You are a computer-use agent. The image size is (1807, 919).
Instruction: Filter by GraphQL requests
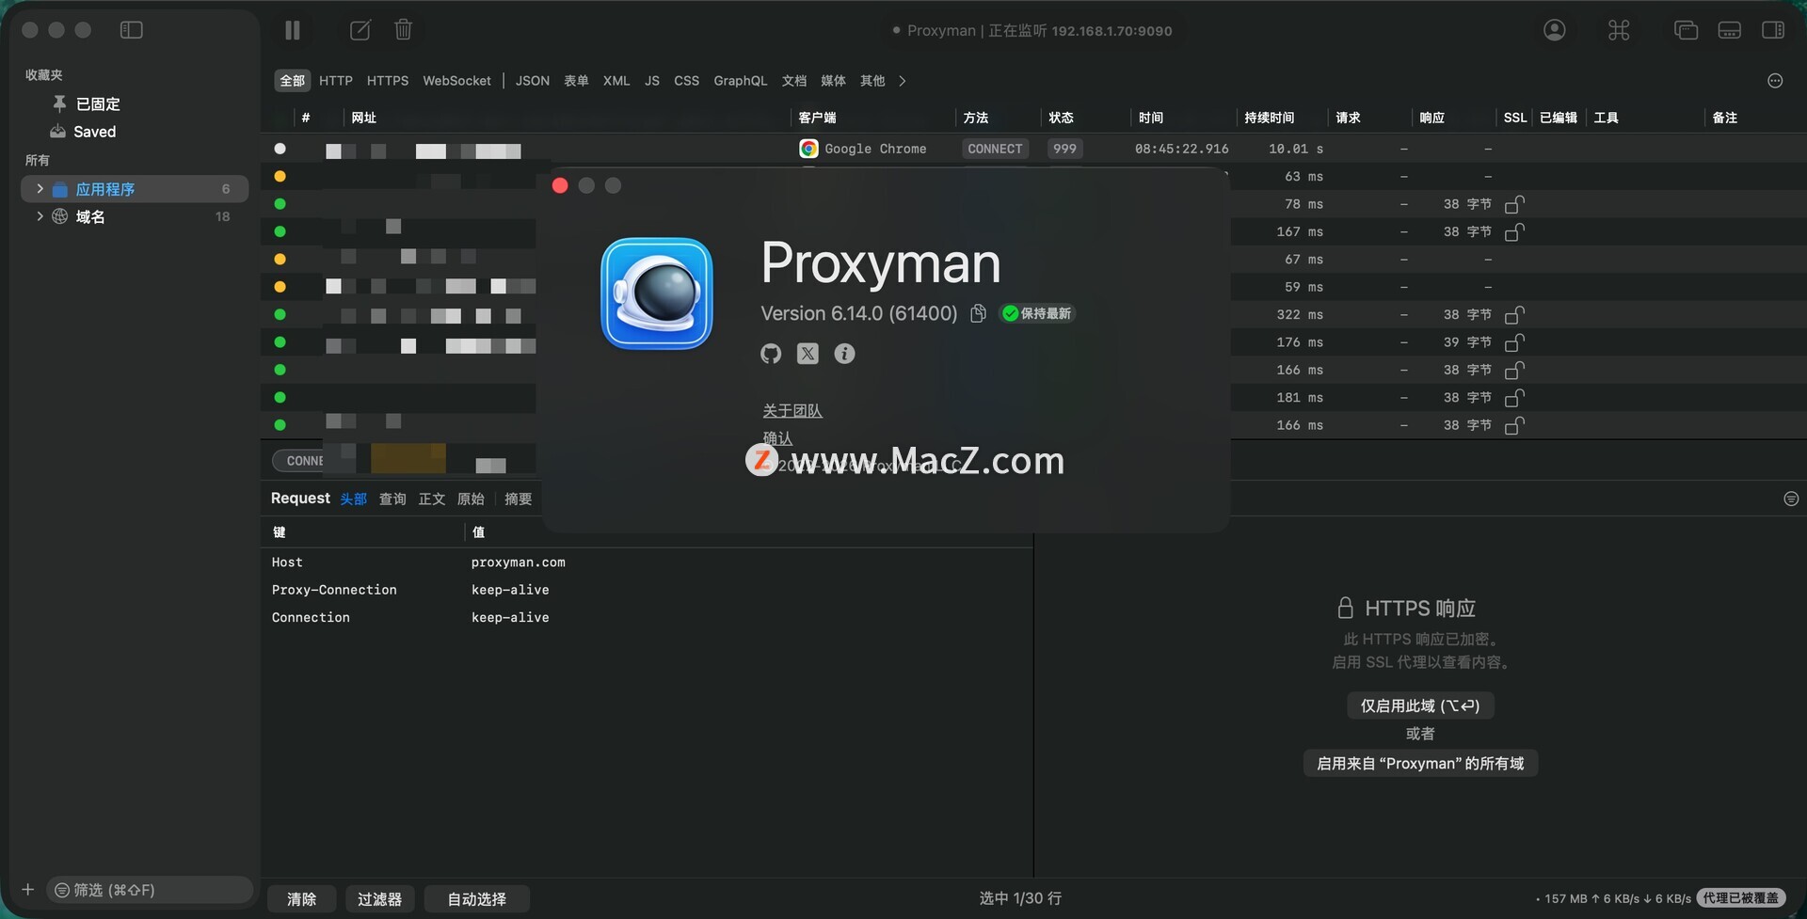741,81
